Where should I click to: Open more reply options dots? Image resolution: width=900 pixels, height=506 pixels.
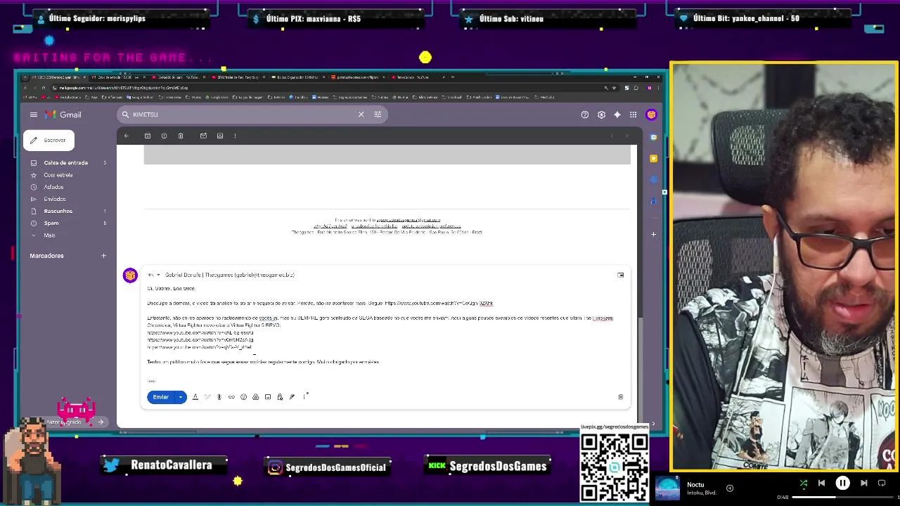304,397
